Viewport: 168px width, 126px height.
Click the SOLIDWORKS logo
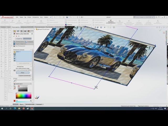pyautogui.click(x=7, y=17)
